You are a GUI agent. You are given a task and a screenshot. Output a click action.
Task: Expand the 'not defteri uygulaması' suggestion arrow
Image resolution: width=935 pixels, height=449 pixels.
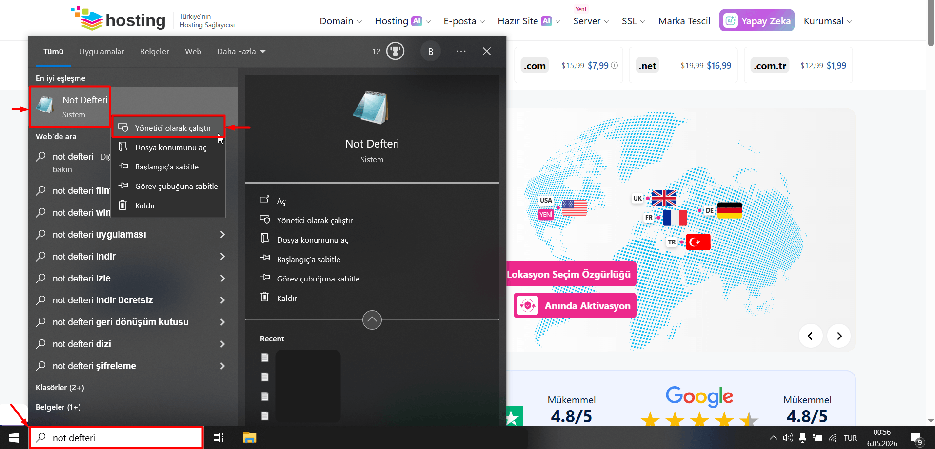pyautogui.click(x=222, y=234)
